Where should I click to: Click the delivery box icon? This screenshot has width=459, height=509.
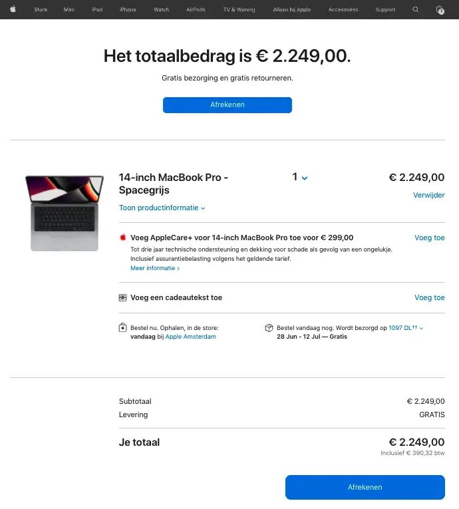click(x=269, y=328)
